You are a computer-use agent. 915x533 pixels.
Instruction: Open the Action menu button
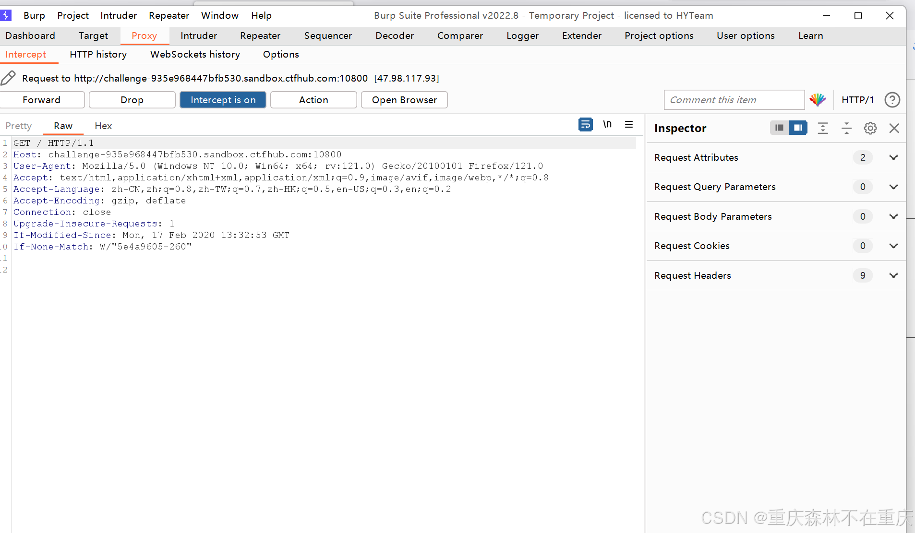click(x=313, y=100)
